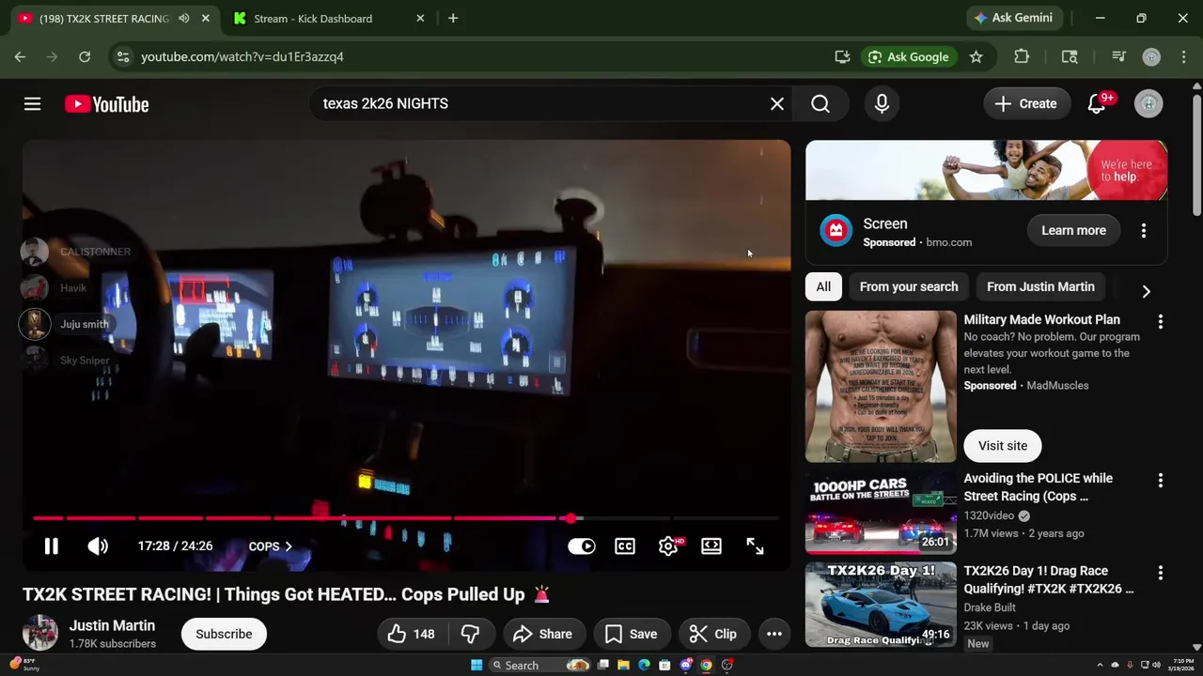This screenshot has width=1203, height=676.
Task: Open TX2K26 Day 1 Drag Race thumbnail
Action: 881,605
